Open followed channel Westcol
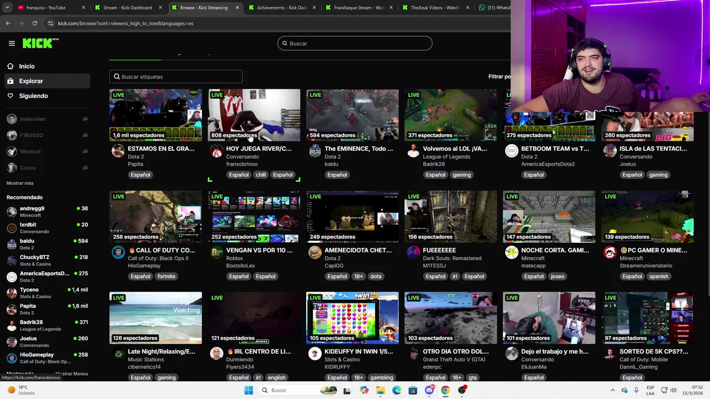This screenshot has height=399, width=710. click(47, 151)
